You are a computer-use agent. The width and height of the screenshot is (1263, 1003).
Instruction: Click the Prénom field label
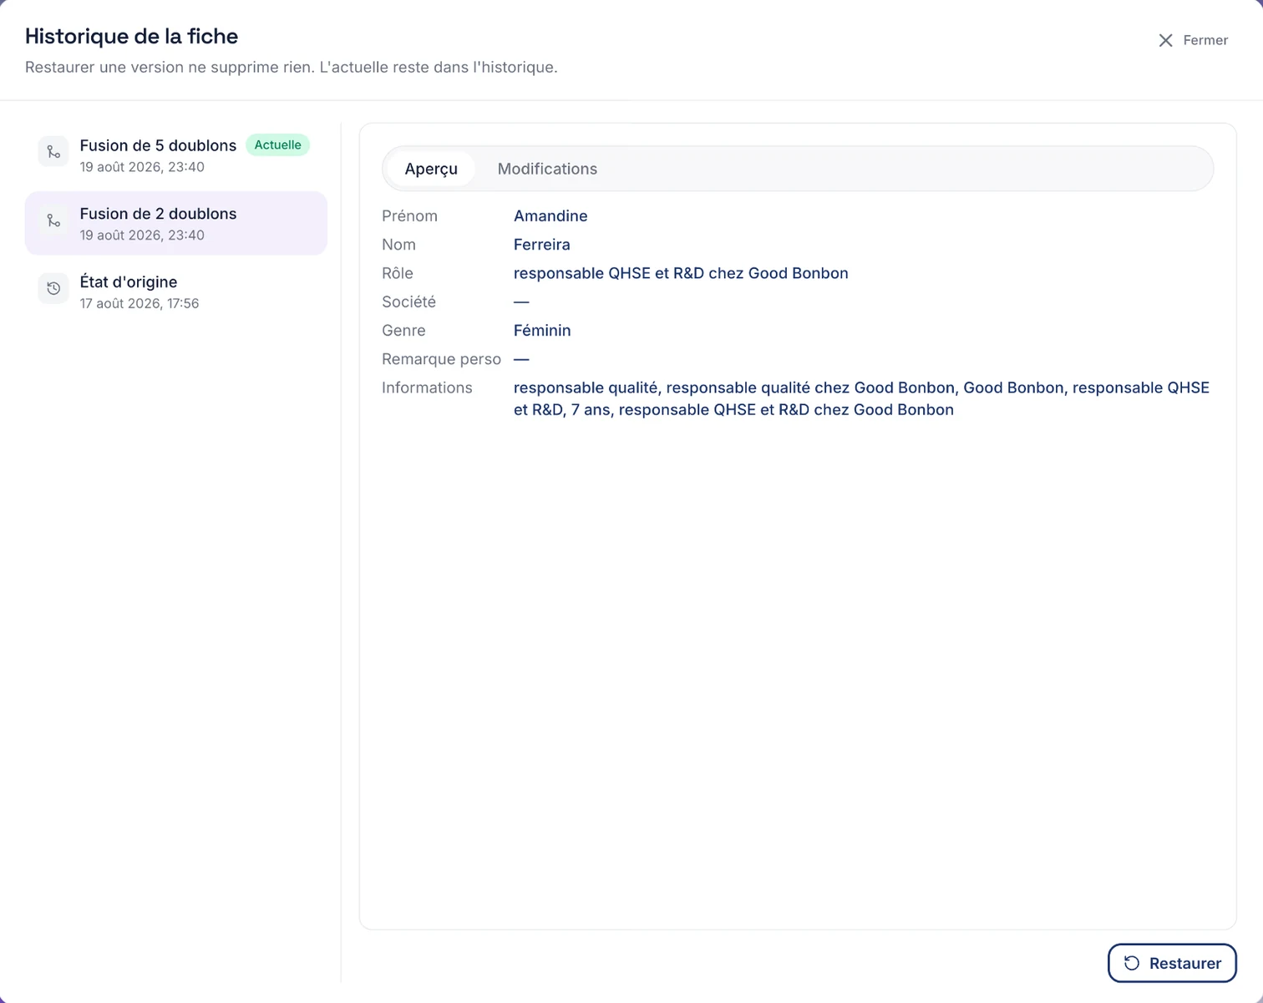(x=409, y=215)
